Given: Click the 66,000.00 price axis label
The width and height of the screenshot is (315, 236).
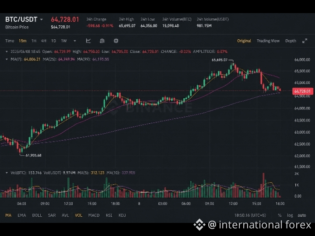Looking at the screenshot, I should tap(302, 60).
